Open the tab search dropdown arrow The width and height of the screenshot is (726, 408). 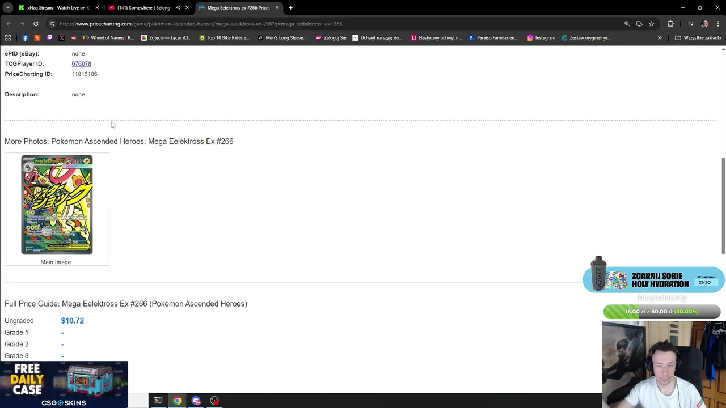point(8,7)
